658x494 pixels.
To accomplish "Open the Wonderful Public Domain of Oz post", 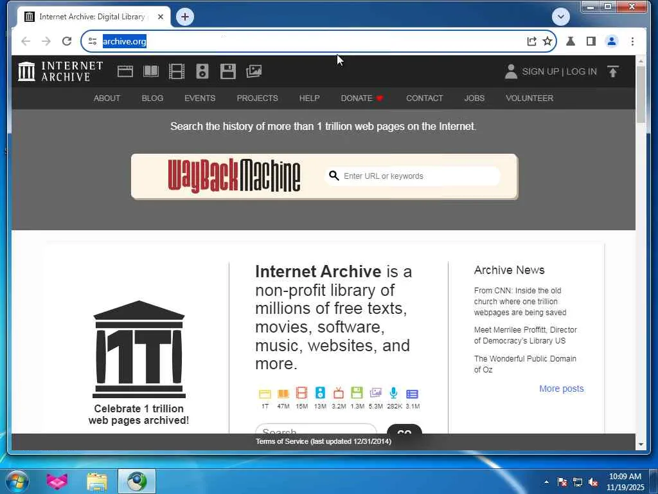I will coord(525,364).
